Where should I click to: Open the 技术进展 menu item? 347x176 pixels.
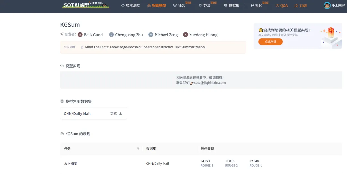[131, 5]
